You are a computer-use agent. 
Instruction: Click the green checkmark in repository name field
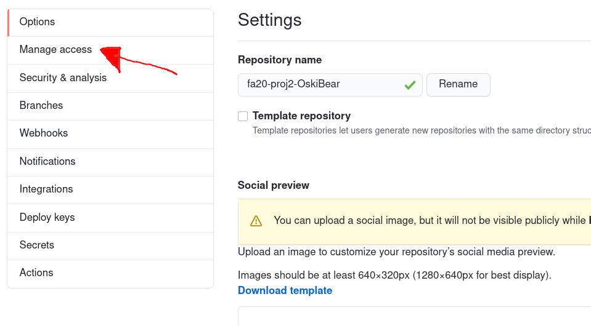(x=410, y=85)
